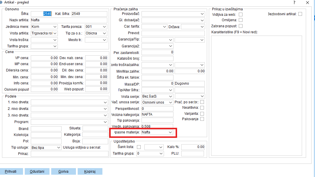Click the Kopiraj button
Viewport: 315px width, 177px height.
[x=90, y=172]
